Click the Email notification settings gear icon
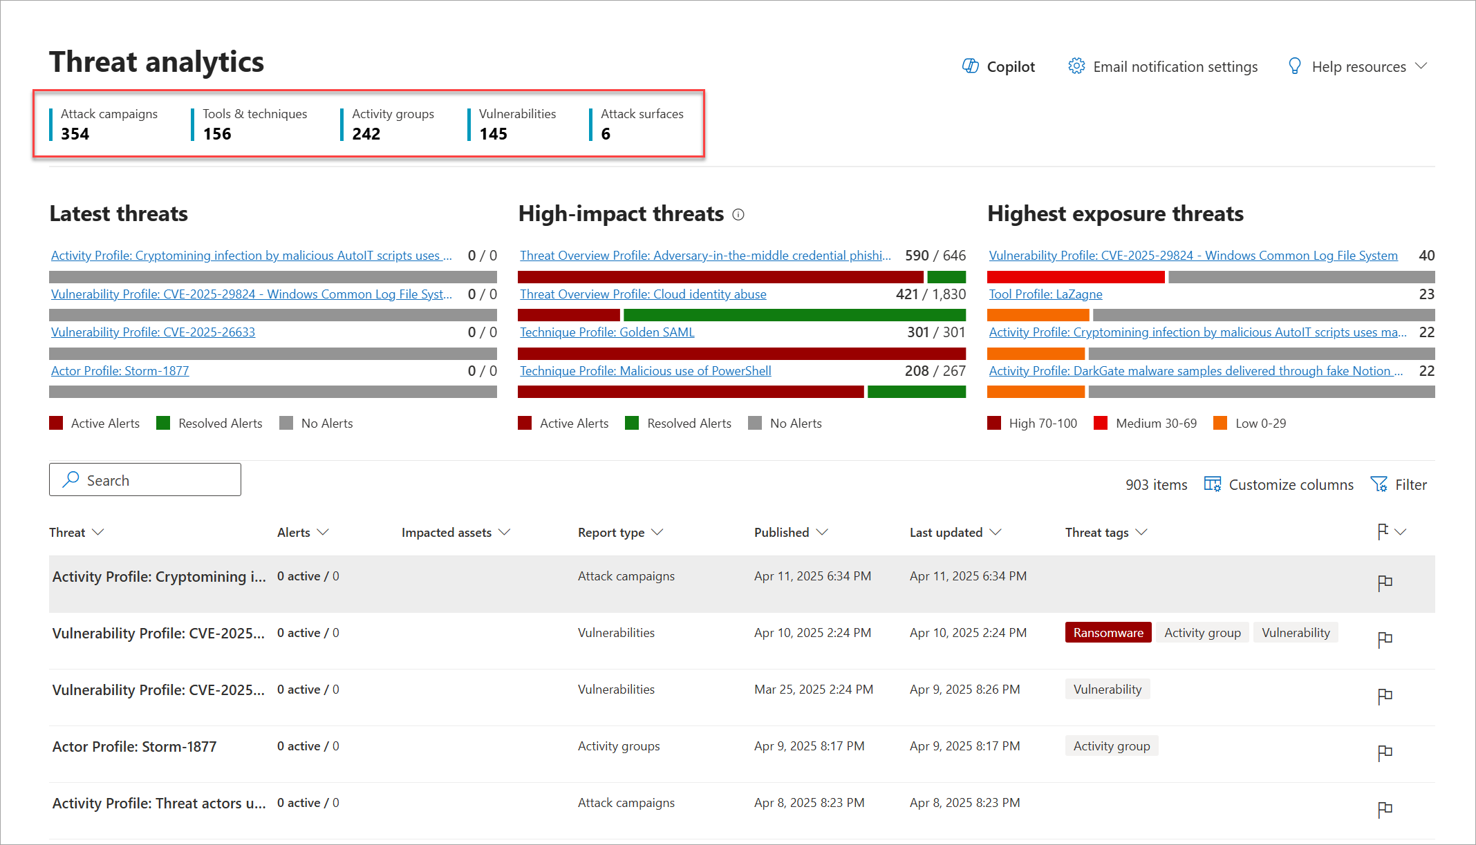 pos(1076,66)
